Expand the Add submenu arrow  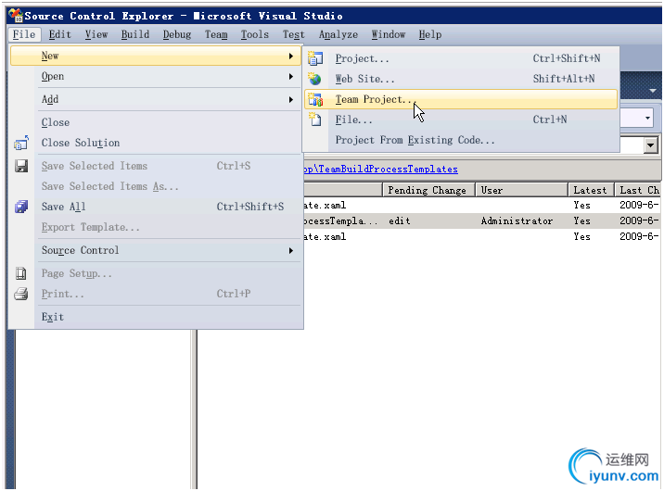coord(291,99)
